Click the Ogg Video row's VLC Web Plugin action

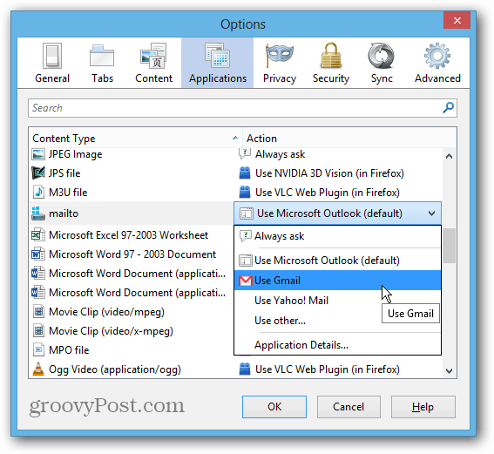tap(328, 369)
